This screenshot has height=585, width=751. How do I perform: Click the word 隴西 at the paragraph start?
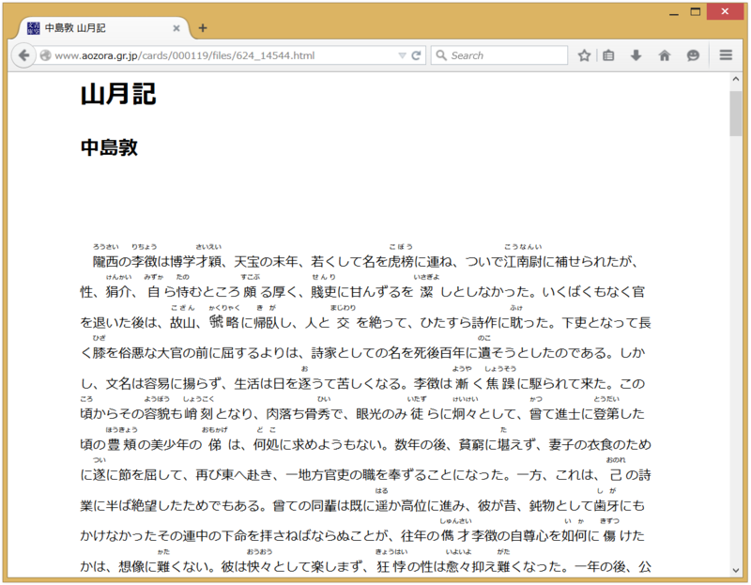tap(105, 262)
